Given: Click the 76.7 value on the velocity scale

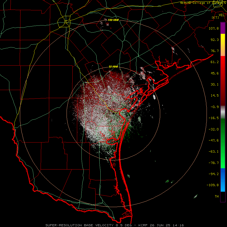Looking at the screenshot, I should click(x=215, y=51).
